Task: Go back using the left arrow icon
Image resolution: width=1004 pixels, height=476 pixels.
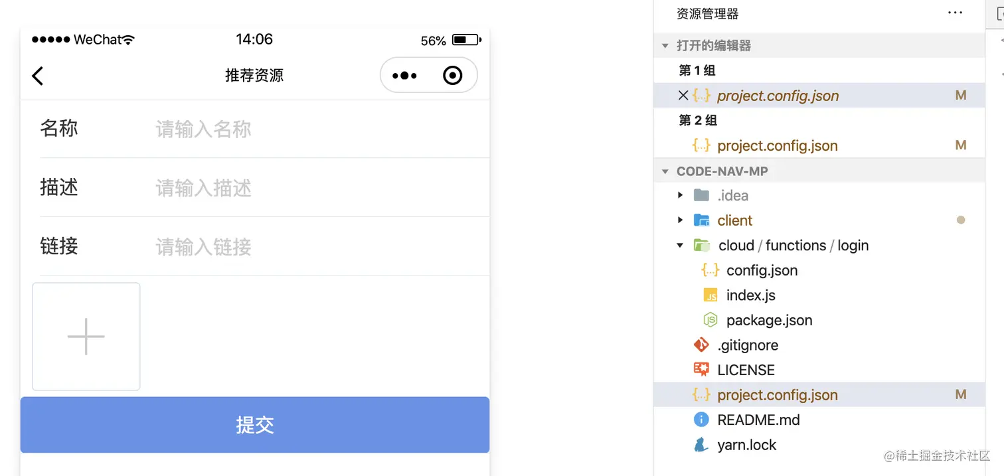Action: tap(38, 76)
